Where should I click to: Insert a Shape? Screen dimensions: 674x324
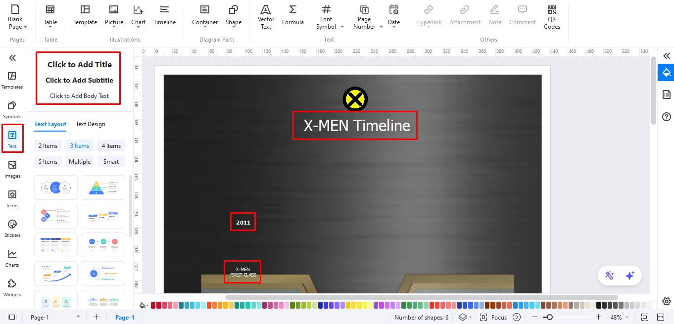pyautogui.click(x=234, y=16)
